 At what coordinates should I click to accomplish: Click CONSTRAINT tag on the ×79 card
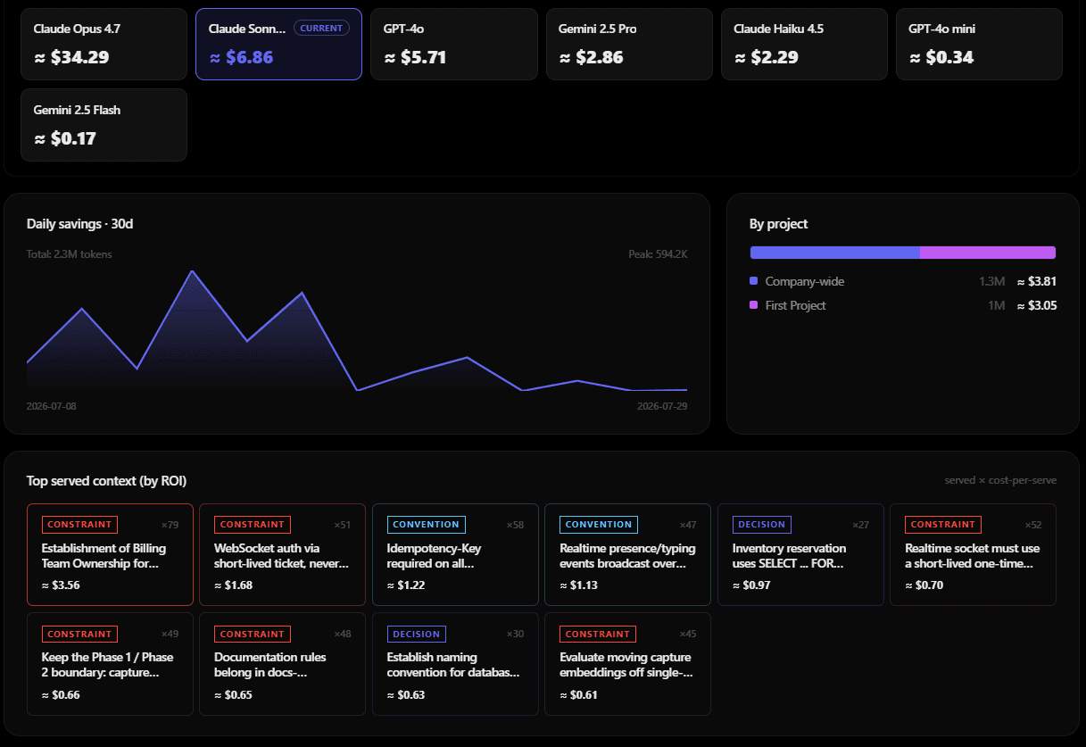[x=79, y=525]
